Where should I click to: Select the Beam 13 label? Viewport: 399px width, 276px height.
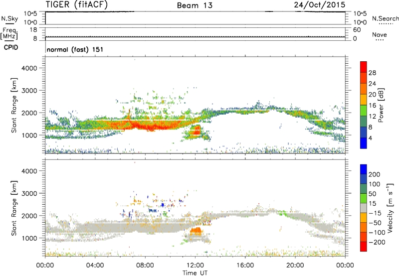[x=195, y=5]
